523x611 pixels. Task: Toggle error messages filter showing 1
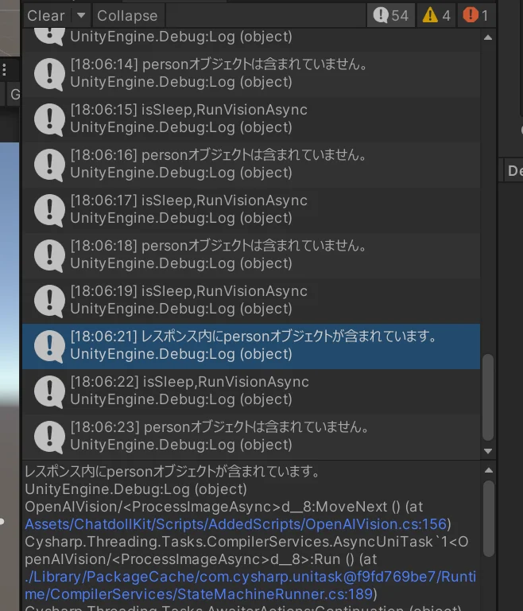coord(476,16)
